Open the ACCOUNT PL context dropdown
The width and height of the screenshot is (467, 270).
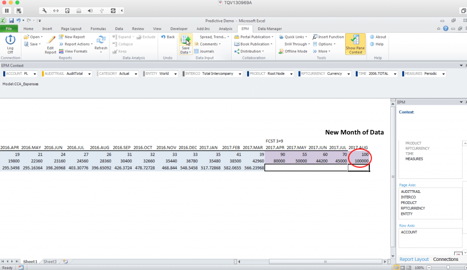point(35,74)
